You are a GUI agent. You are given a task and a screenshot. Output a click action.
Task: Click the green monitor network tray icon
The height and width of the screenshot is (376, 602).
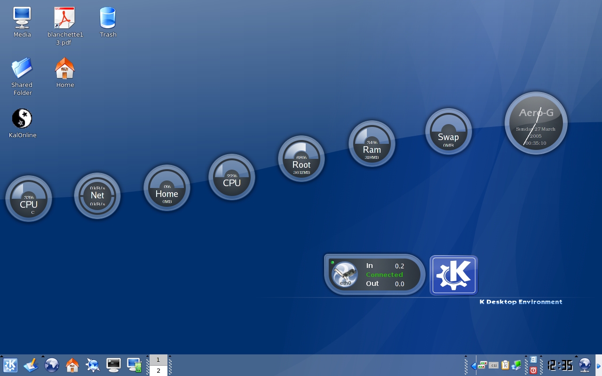click(516, 365)
